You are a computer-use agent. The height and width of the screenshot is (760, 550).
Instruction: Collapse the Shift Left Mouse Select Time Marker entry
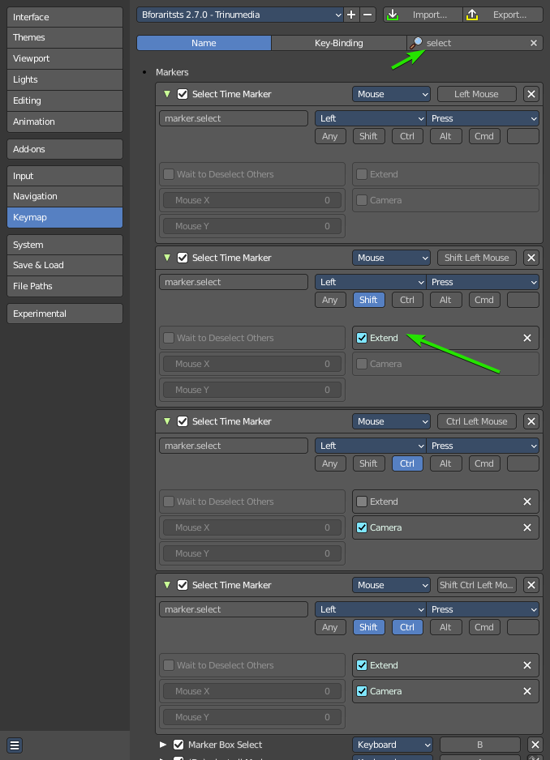coord(167,258)
